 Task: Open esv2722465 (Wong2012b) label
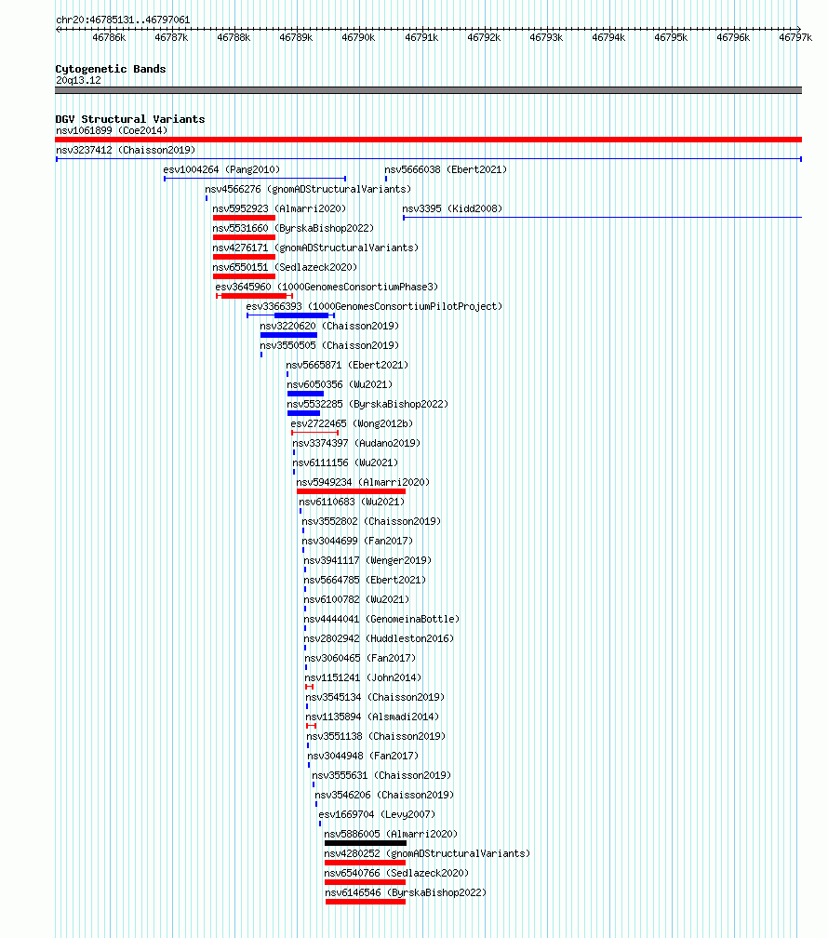(352, 423)
